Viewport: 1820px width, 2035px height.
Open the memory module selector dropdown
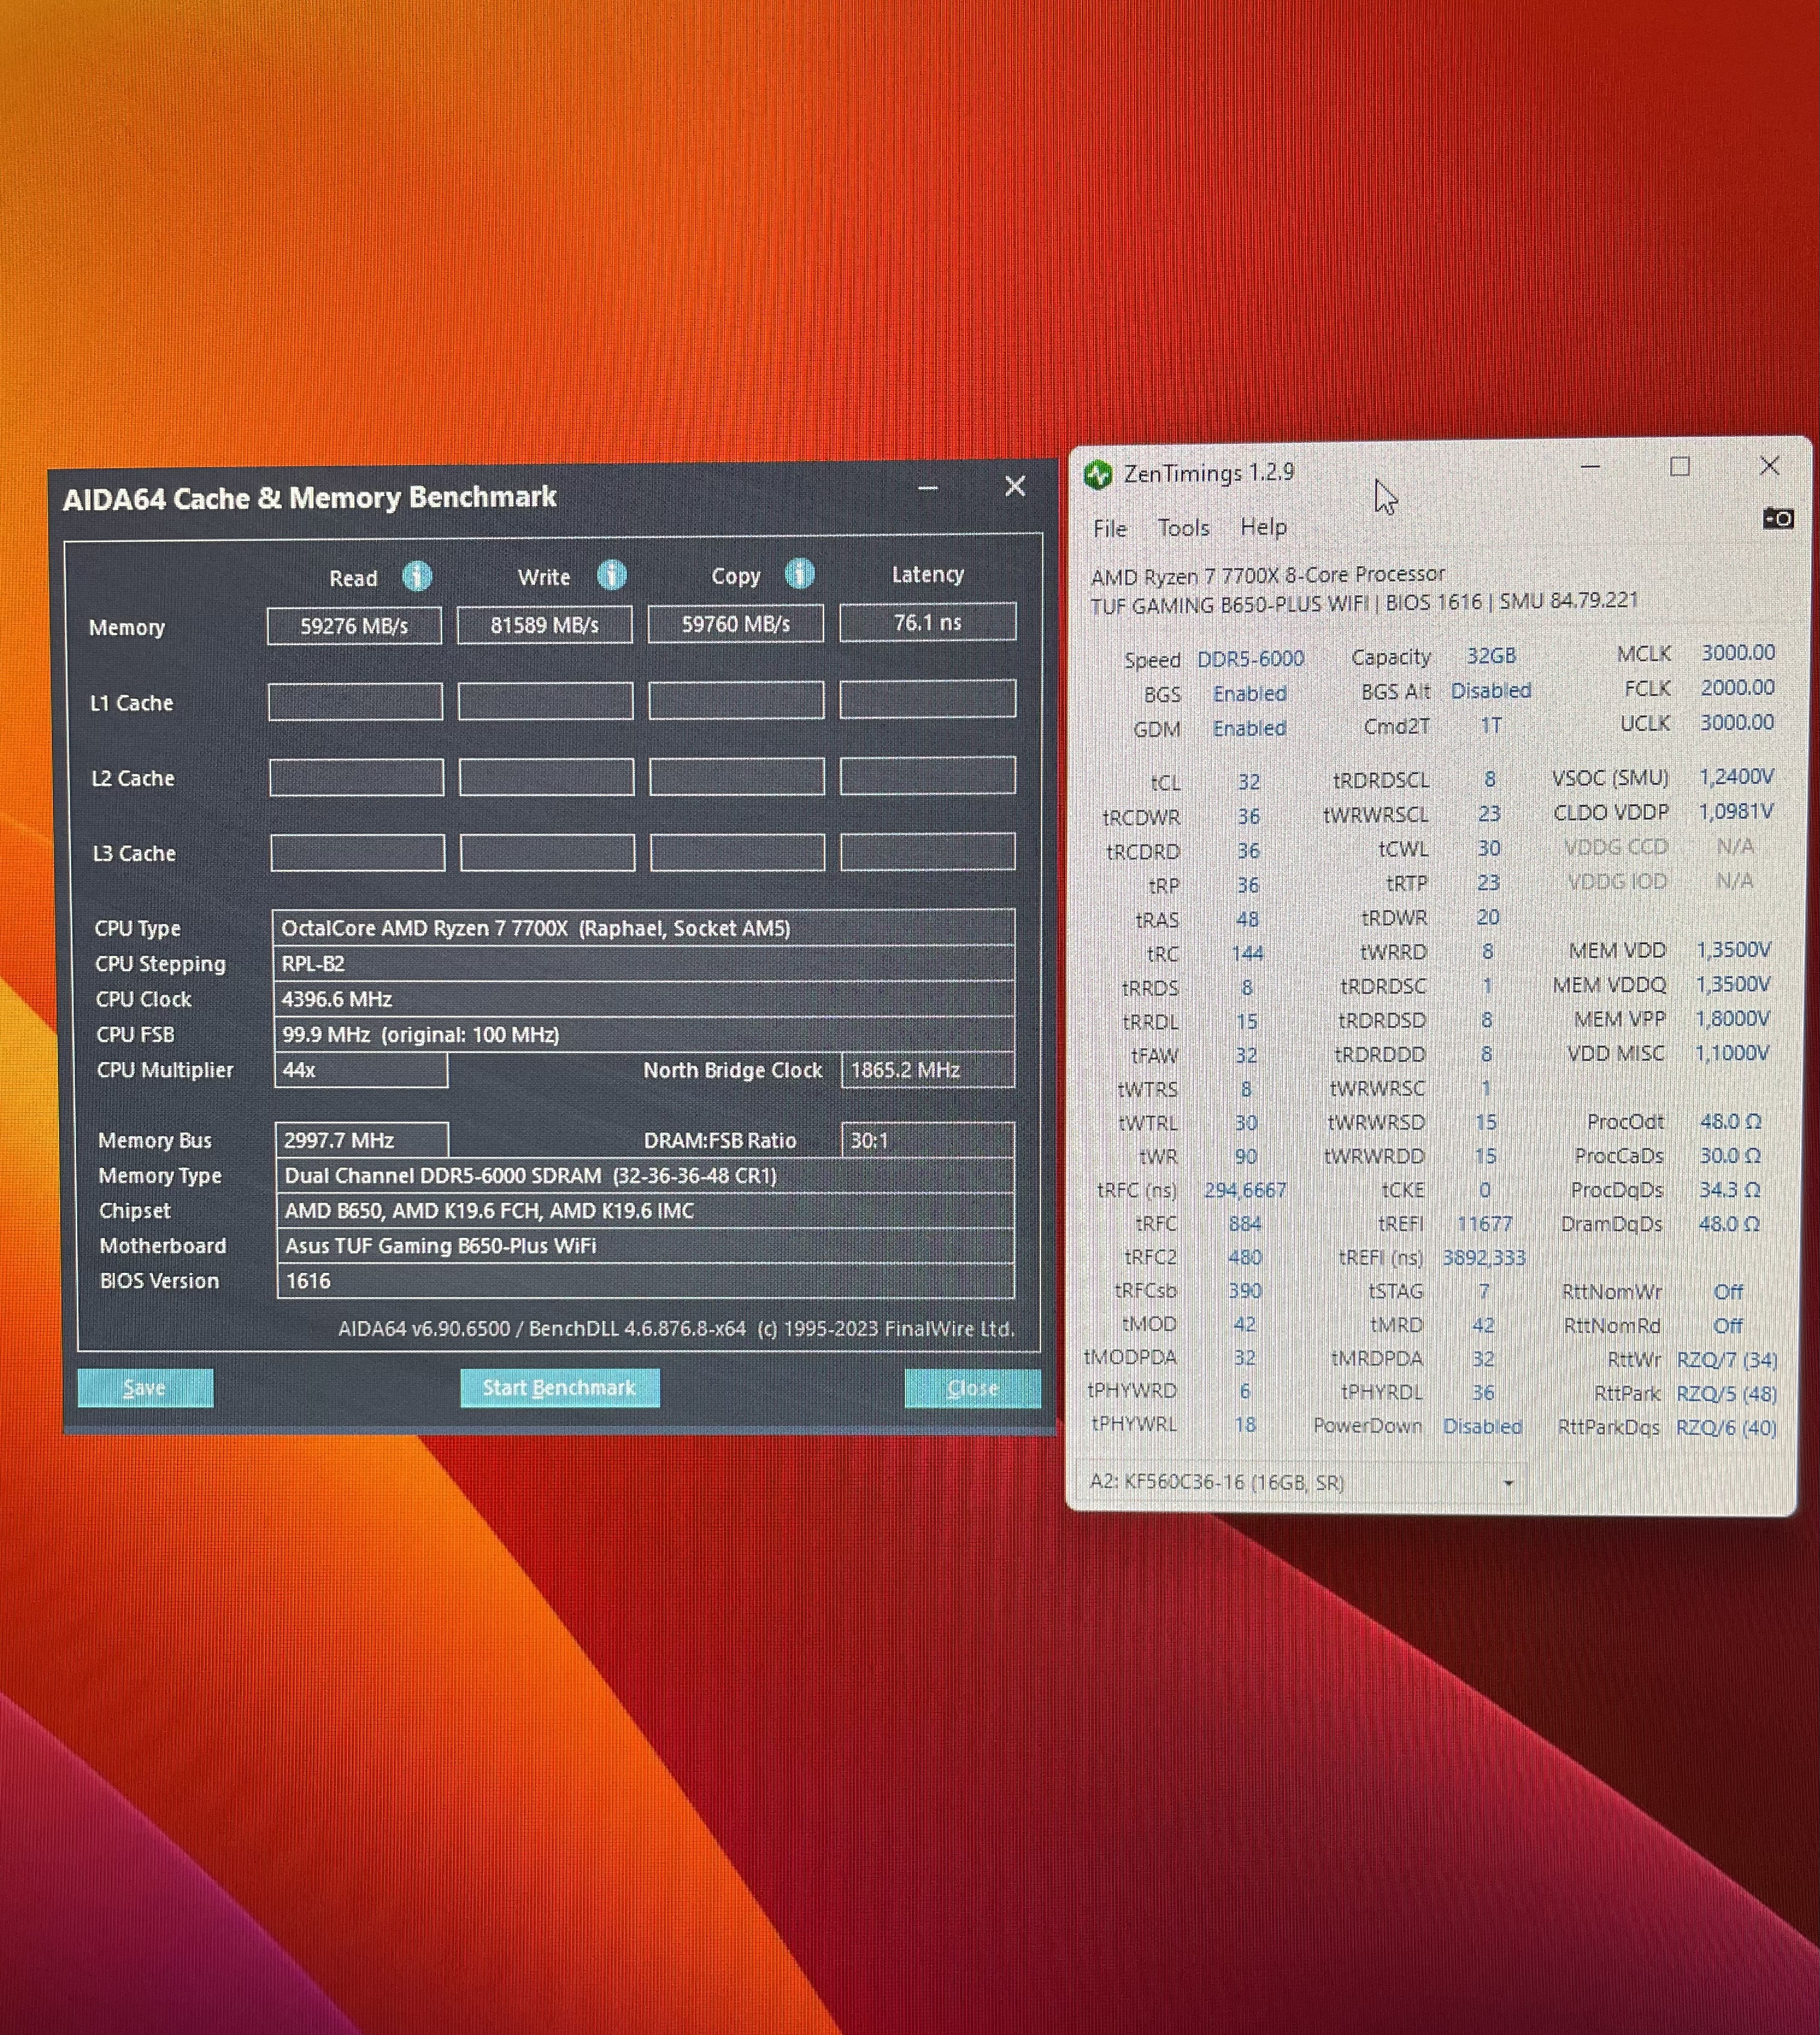tap(1300, 1482)
